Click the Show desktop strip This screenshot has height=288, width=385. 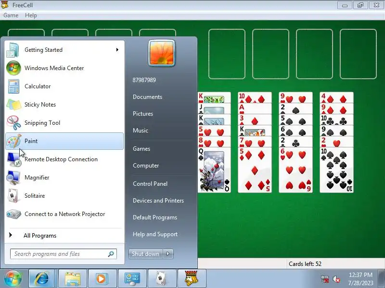tap(382, 279)
